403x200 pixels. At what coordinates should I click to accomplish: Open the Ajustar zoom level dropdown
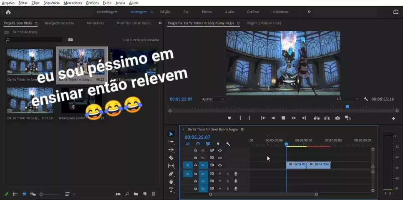[213, 99]
